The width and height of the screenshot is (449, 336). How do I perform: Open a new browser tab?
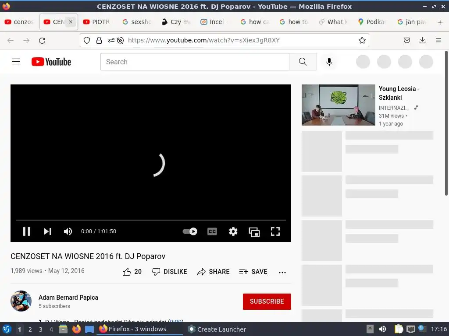pyautogui.click(x=440, y=22)
